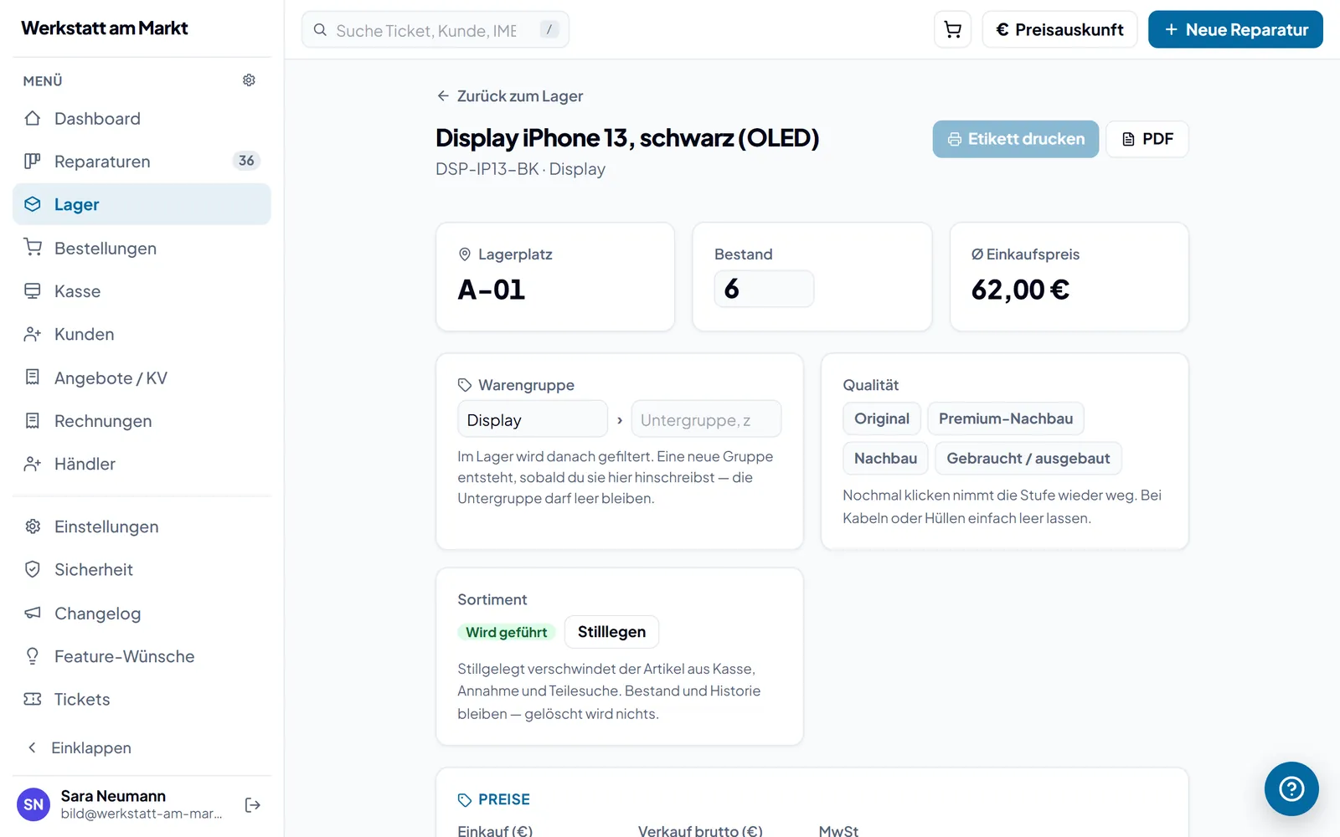Open the Händler page
This screenshot has width=1340, height=837.
tap(142, 464)
